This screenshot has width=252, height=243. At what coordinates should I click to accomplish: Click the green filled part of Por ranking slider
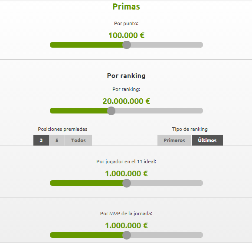79,111
